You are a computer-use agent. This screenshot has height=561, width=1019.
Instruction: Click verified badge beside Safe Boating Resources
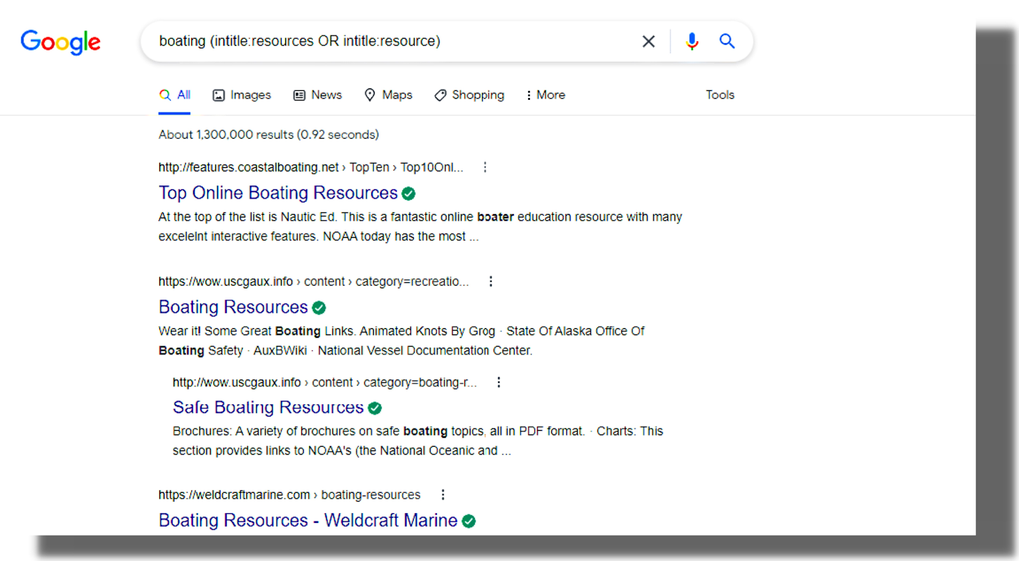point(375,408)
